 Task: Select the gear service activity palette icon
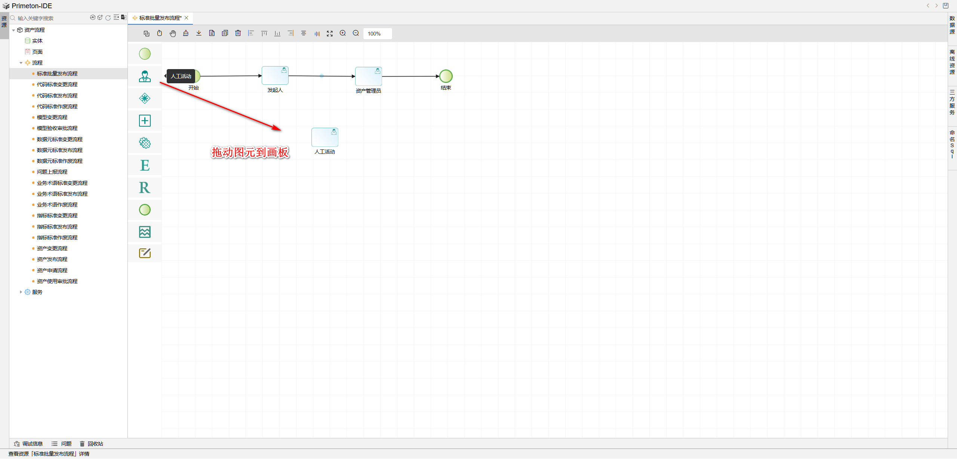coord(145,143)
